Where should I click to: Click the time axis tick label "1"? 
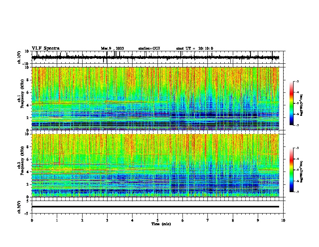coord(57,220)
